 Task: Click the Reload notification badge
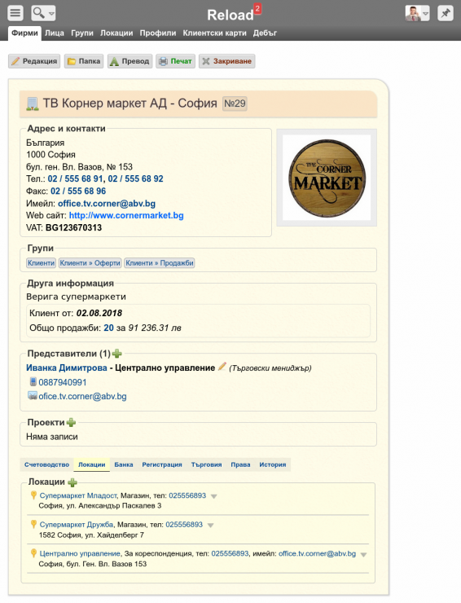point(257,8)
